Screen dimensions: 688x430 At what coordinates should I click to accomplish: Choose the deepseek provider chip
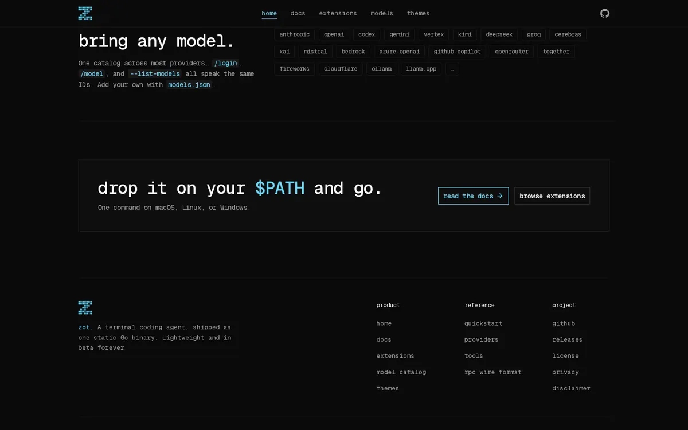coord(499,34)
